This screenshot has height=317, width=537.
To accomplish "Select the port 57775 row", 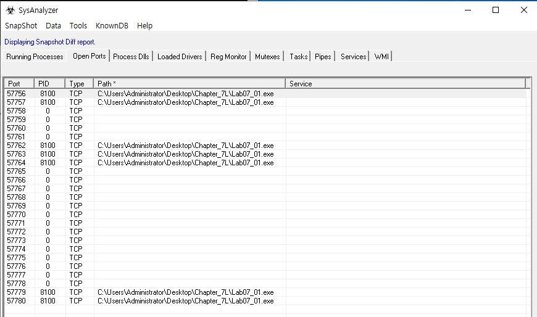I will click(265, 257).
